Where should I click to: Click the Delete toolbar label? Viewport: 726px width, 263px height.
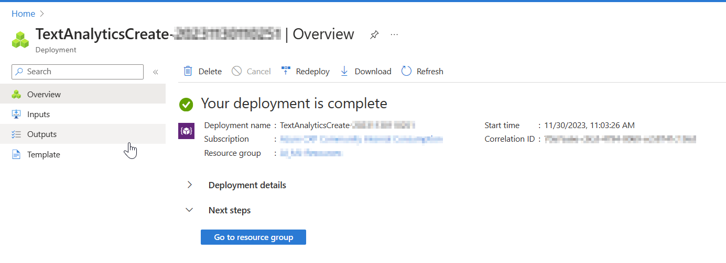tap(210, 72)
